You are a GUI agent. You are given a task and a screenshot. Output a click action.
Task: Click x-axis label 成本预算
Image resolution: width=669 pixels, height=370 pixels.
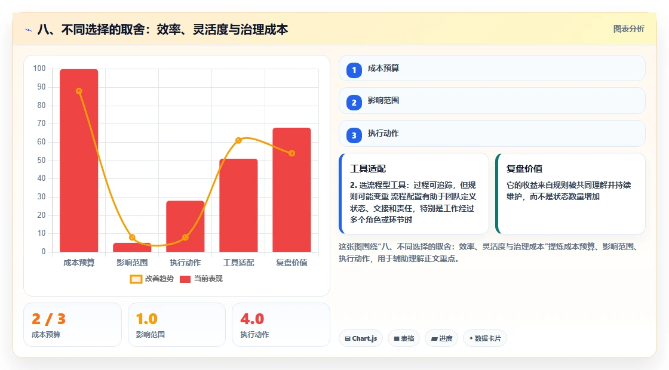[x=79, y=263]
